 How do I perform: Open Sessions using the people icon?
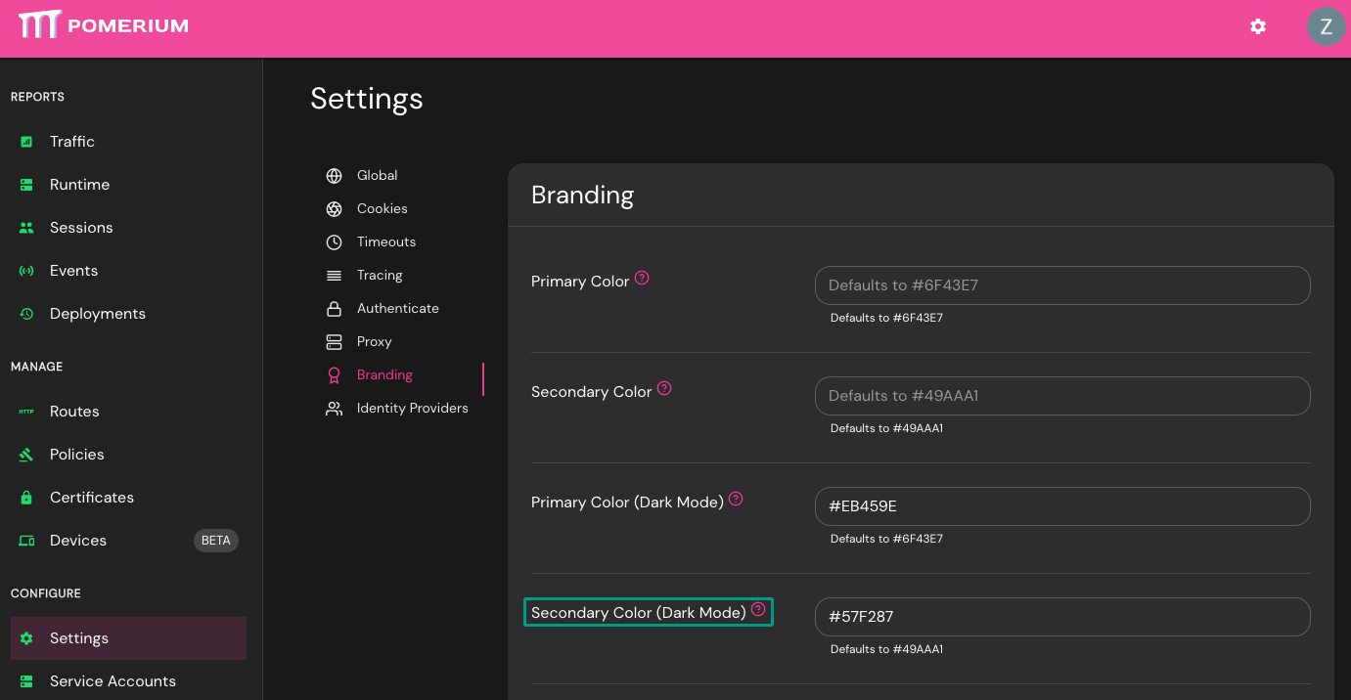pos(25,227)
